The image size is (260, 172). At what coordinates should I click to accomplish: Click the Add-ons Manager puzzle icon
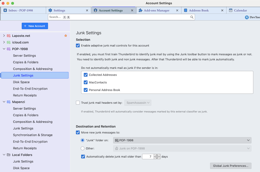click(x=140, y=10)
